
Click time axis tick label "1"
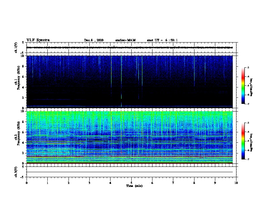pos(47,183)
